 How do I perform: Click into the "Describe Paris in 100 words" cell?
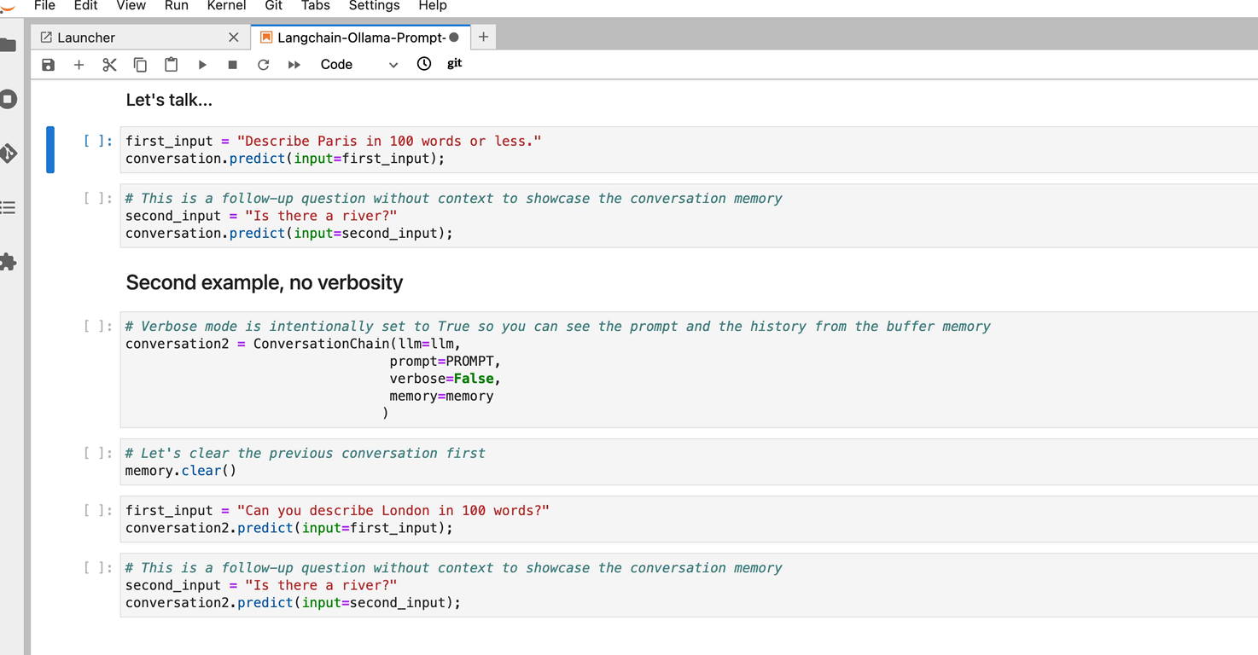click(x=689, y=150)
